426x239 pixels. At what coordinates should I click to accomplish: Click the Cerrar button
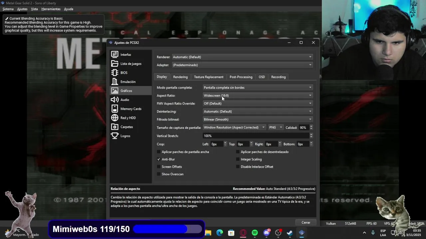[x=306, y=222]
